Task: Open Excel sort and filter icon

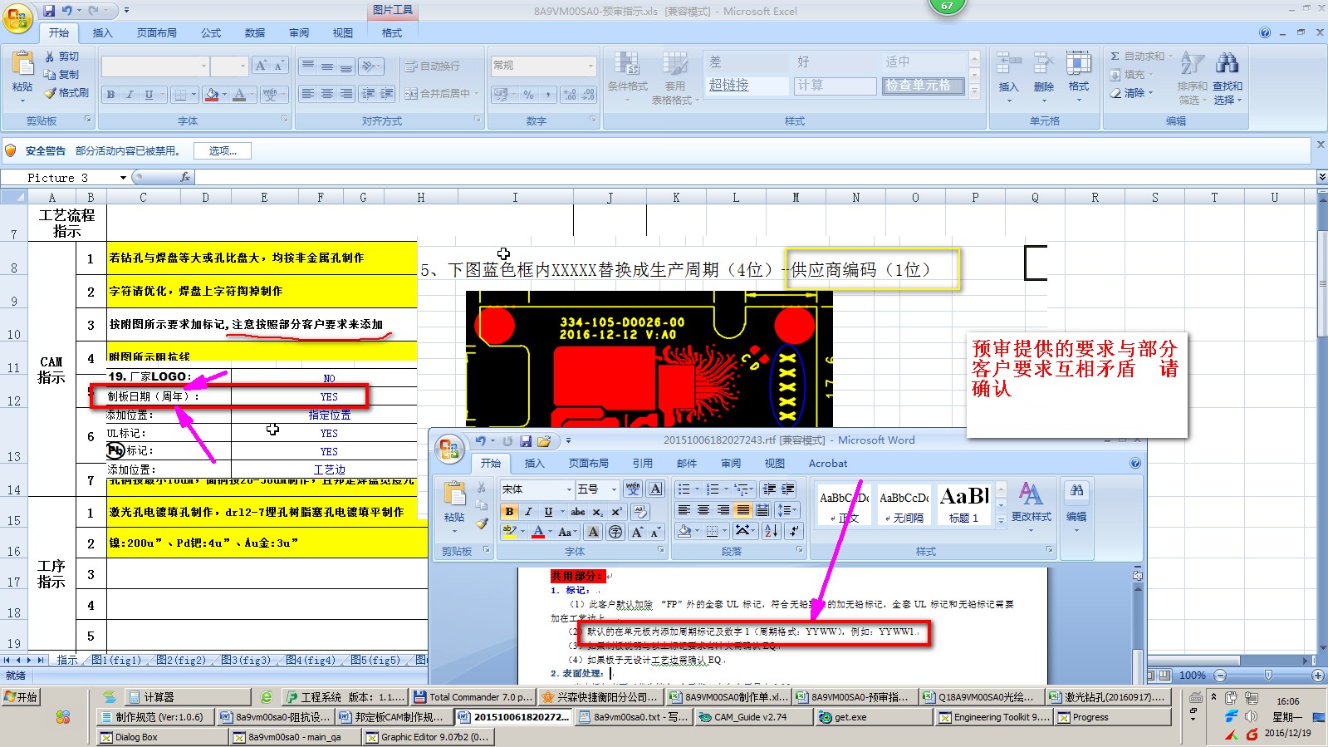Action: point(1192,65)
